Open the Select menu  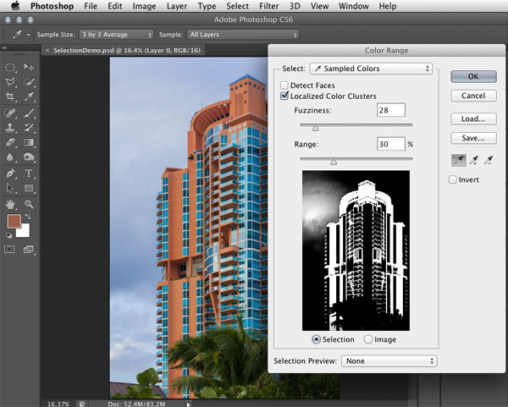click(x=237, y=6)
